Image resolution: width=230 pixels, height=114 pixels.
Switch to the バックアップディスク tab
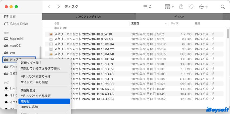(x=89, y=17)
